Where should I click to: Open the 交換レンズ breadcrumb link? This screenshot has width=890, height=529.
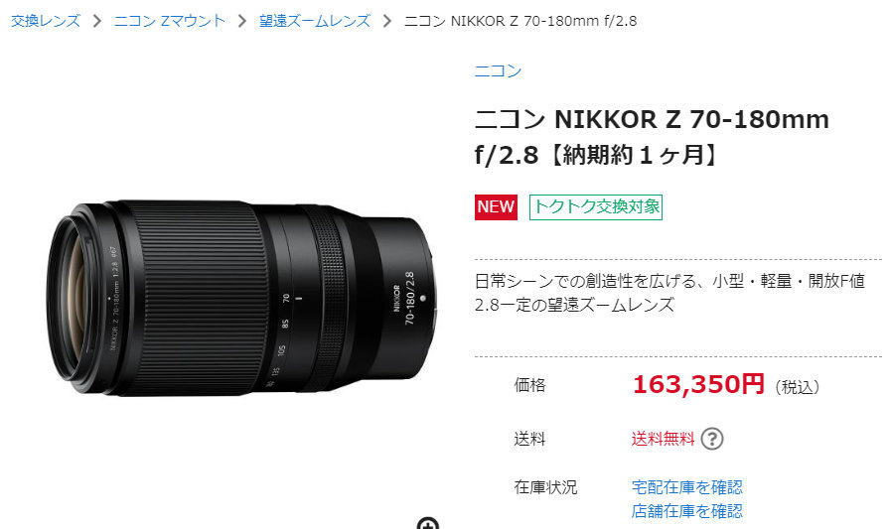tap(46, 22)
